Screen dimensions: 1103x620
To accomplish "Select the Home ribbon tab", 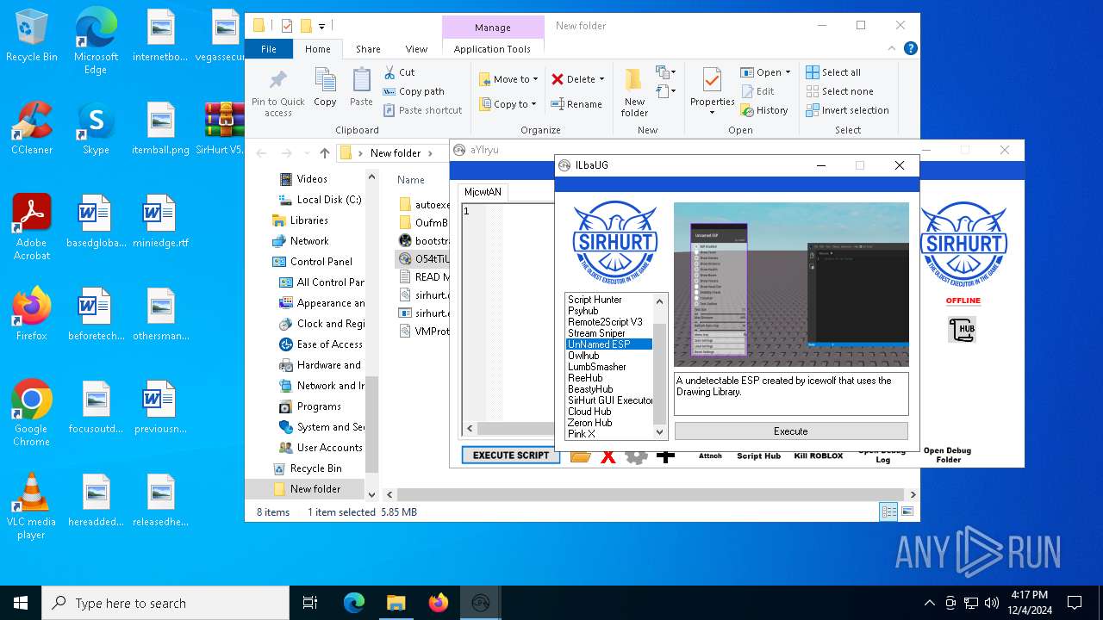I will click(317, 49).
